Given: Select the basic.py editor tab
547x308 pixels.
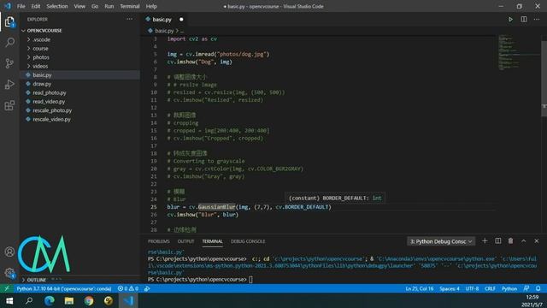Looking at the screenshot, I should pyautogui.click(x=164, y=19).
